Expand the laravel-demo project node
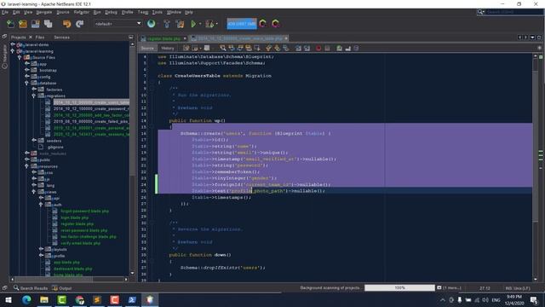 13,44
